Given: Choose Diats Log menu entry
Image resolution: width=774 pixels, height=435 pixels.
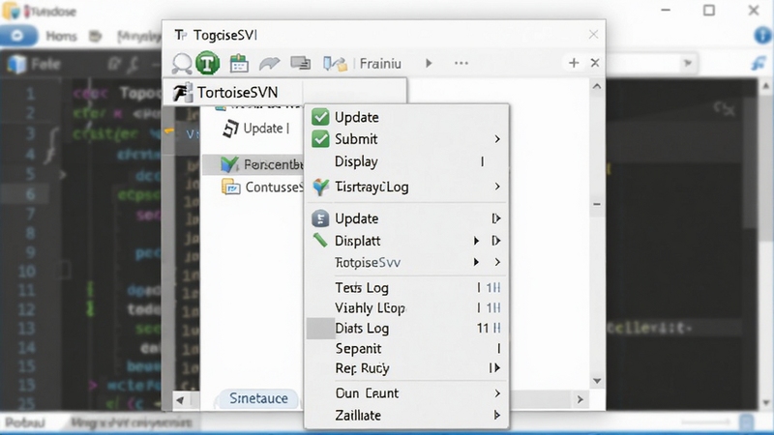Looking at the screenshot, I should 406,329.
